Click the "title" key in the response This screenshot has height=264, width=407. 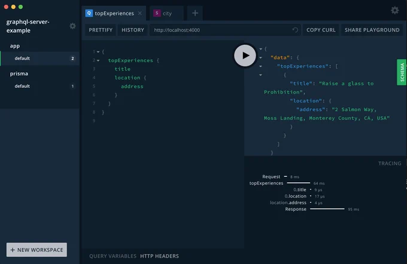(x=301, y=84)
